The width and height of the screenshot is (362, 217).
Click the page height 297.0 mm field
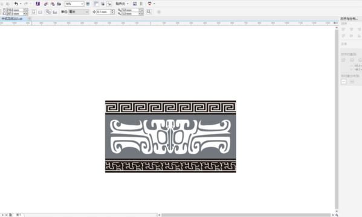coord(15,14)
